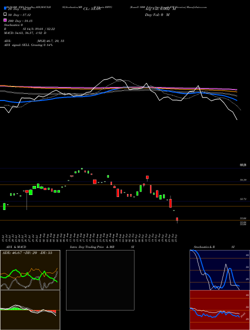This screenshot has width=250, height=330.
Task: Click the 'CL: 53.08' closing price label
Action: [x=92, y=9]
